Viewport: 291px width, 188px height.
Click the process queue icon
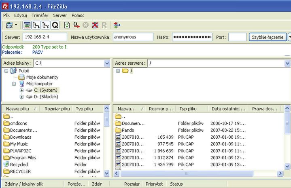pos(76,25)
